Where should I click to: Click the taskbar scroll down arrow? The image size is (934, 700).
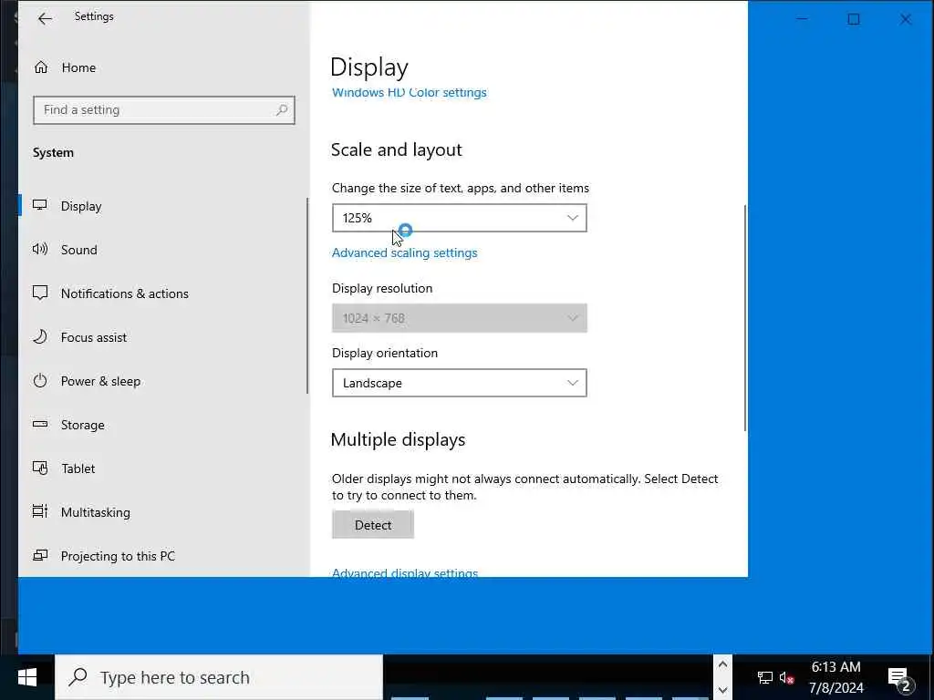[x=722, y=690]
